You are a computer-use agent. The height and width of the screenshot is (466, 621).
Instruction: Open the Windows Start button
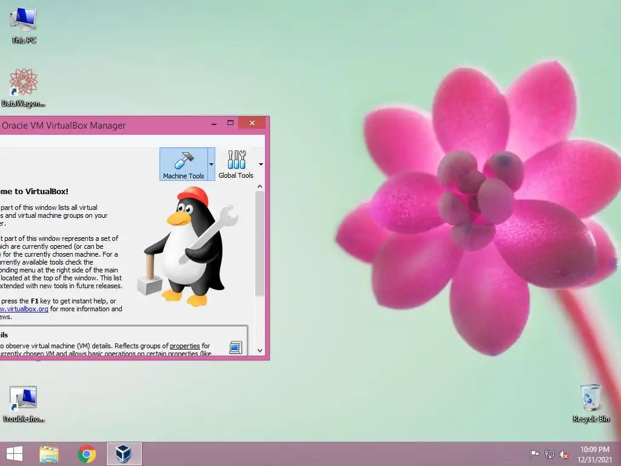tap(15, 454)
